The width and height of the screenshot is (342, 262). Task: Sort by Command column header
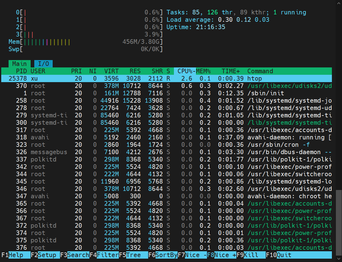260,71
